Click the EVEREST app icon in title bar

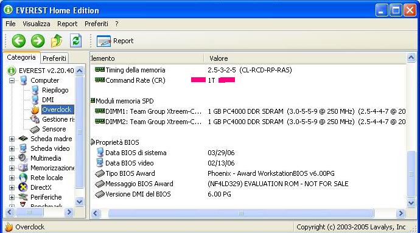[x=8, y=10]
